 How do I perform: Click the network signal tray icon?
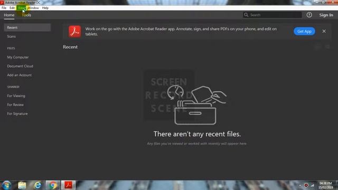pyautogui.click(x=312, y=185)
